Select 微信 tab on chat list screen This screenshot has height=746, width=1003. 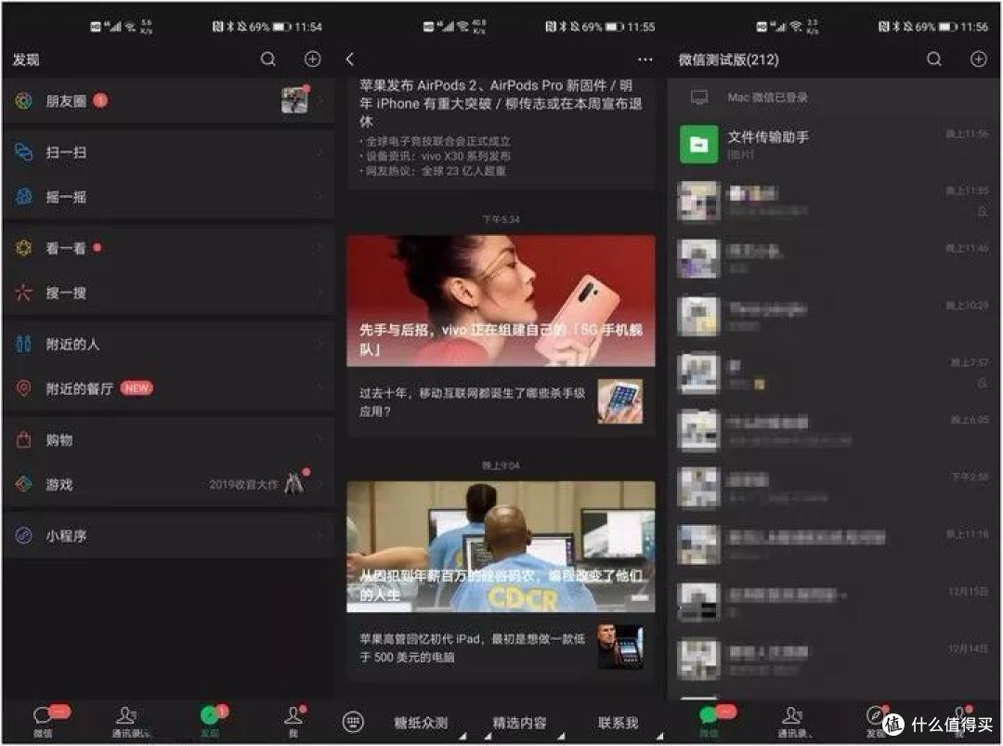click(x=710, y=722)
